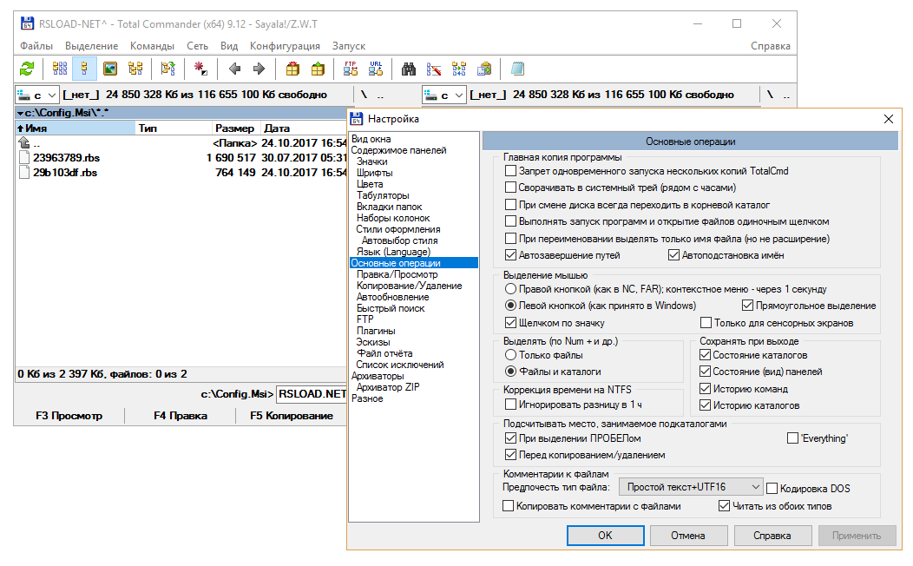
Task: Toggle Branch view (files in subfolders) icon
Action: click(x=168, y=69)
